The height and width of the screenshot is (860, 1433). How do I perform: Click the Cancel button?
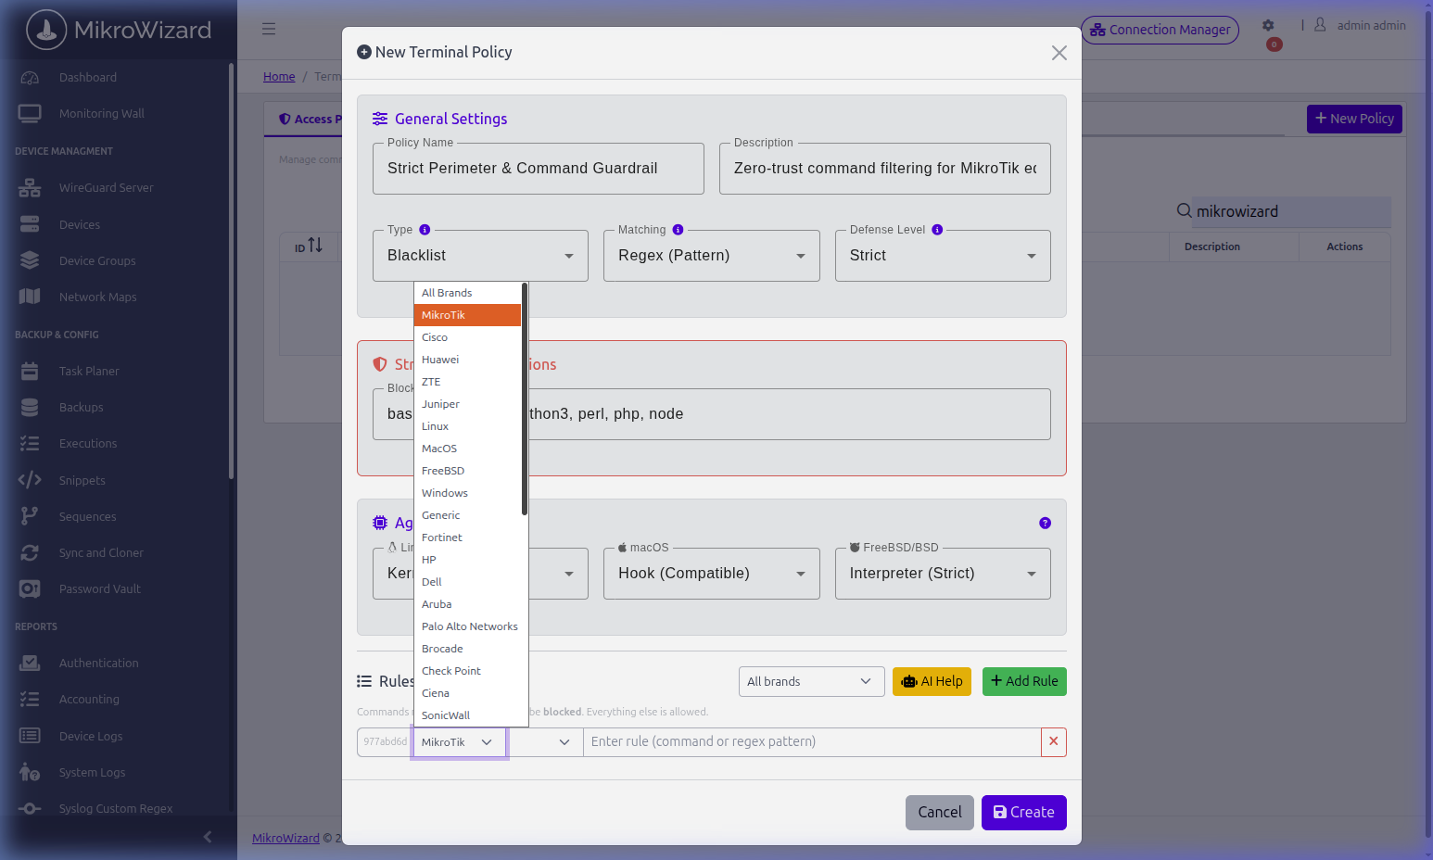click(939, 813)
